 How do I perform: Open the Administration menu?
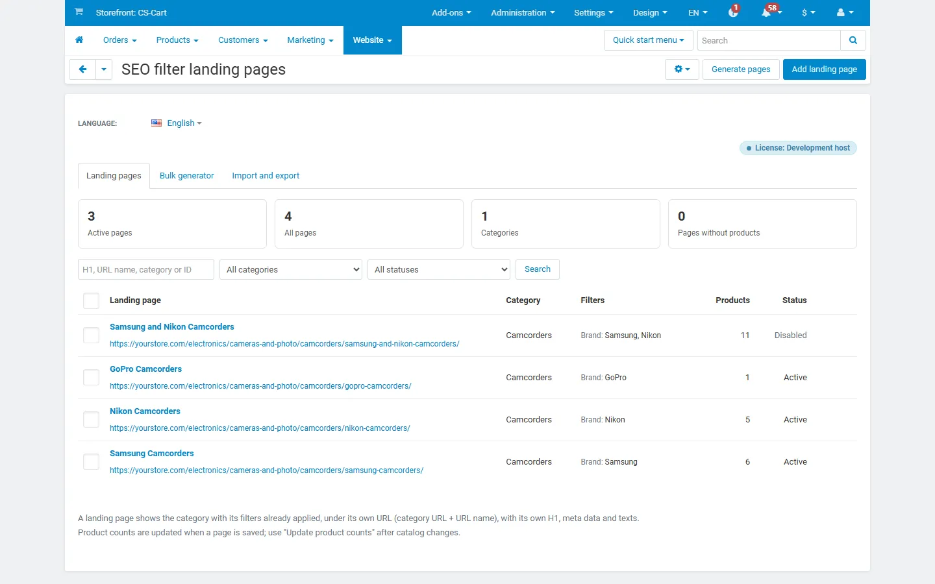[x=523, y=12]
